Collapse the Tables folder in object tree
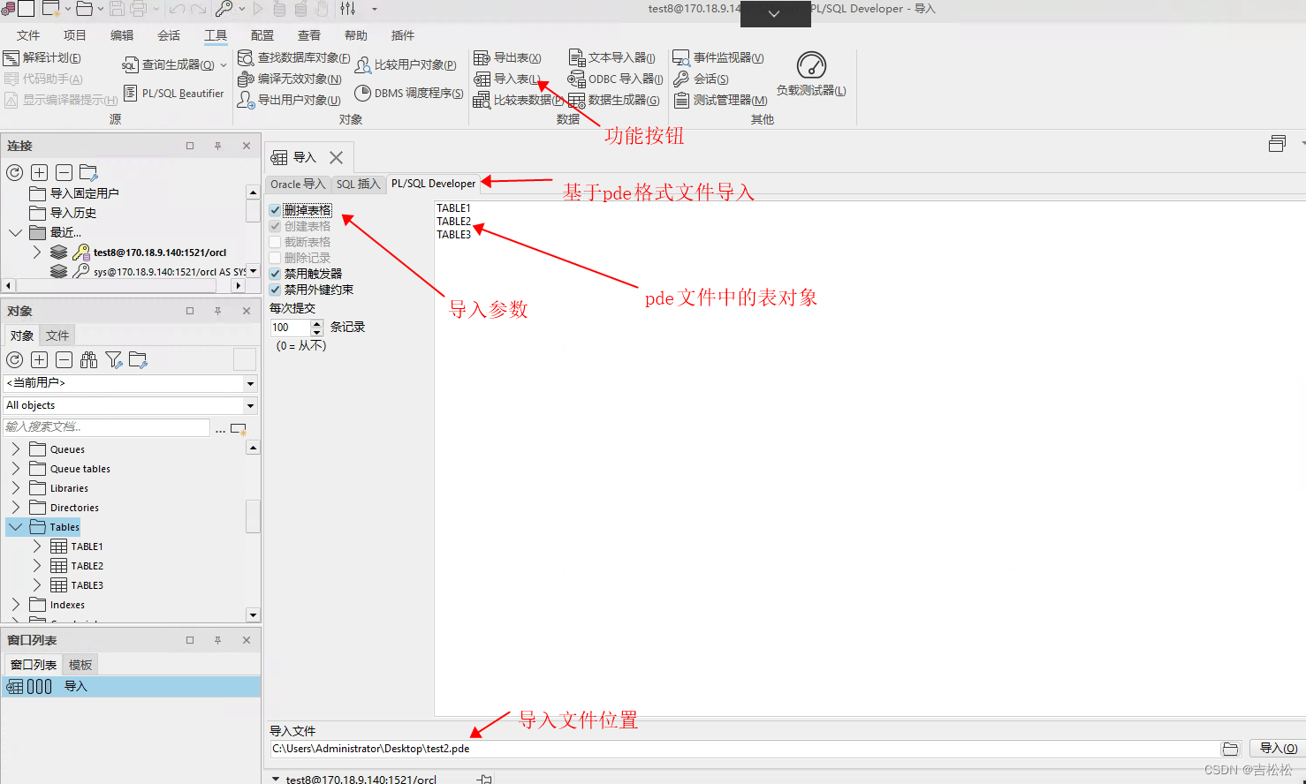 (15, 527)
